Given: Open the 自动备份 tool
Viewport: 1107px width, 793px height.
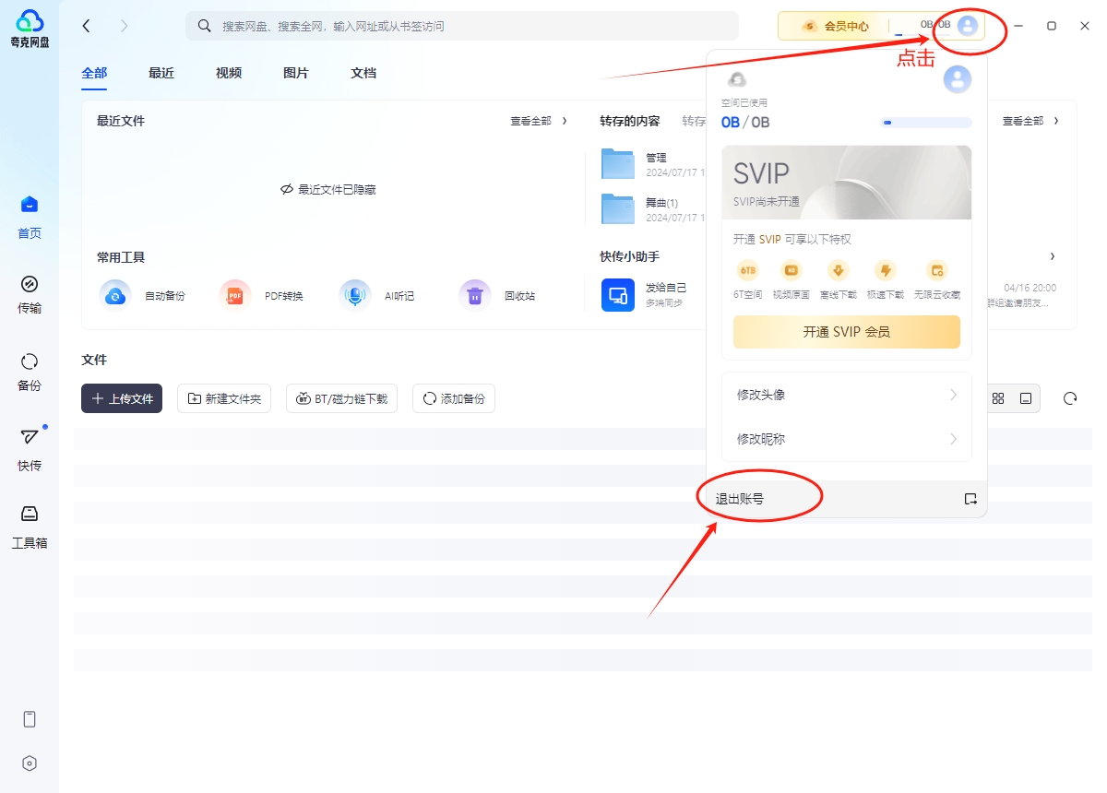Looking at the screenshot, I should [x=142, y=296].
